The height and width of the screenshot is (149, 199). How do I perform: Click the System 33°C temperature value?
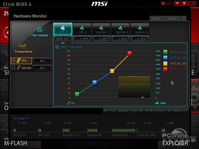coord(43,68)
